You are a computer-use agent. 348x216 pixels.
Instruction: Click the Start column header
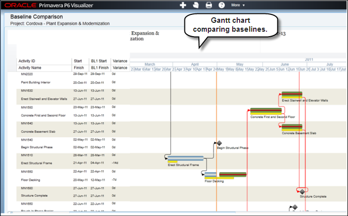[78, 61]
